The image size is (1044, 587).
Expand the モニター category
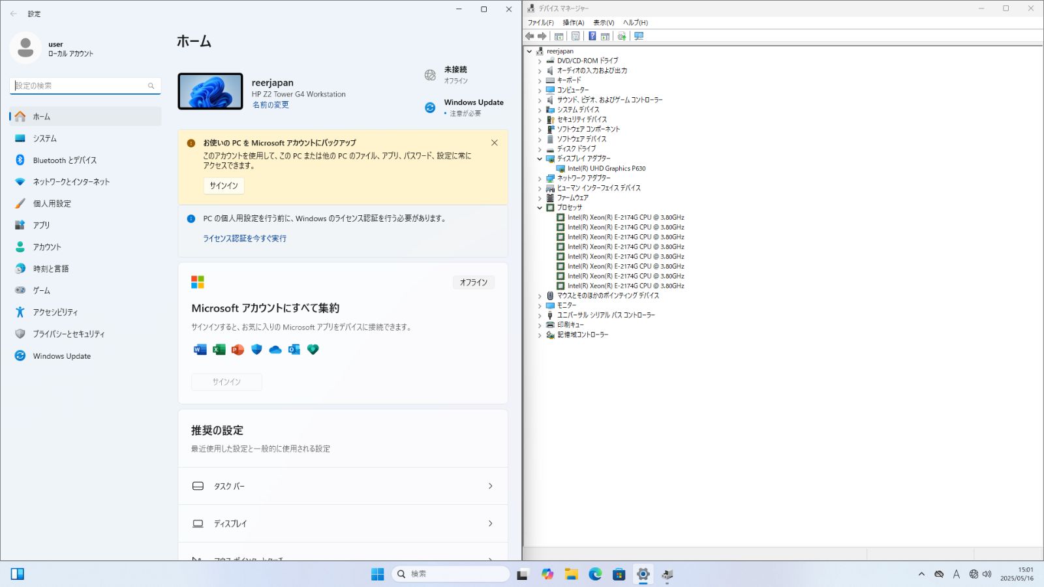tap(540, 305)
